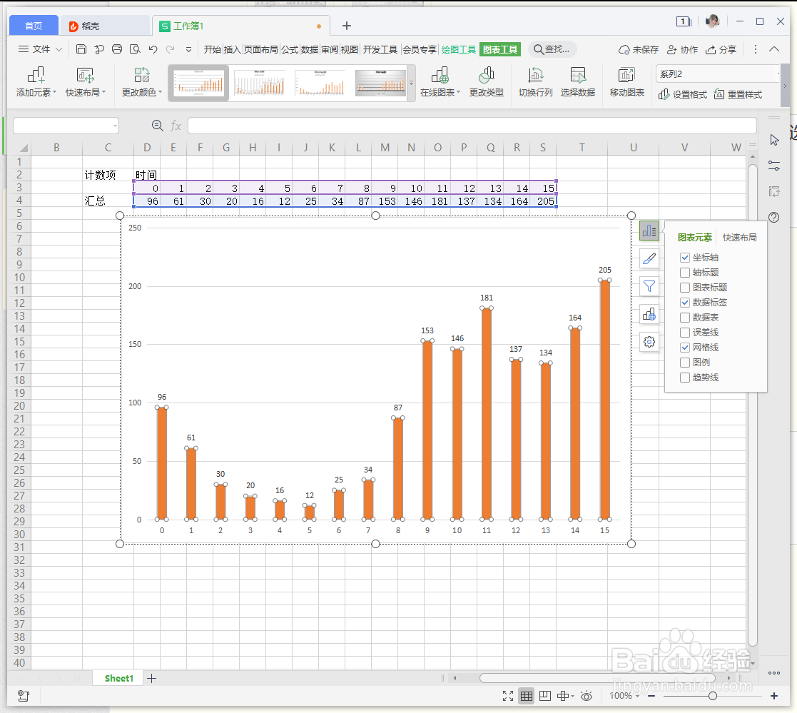
Task: Open a new document tab with plus
Action: coord(347,26)
